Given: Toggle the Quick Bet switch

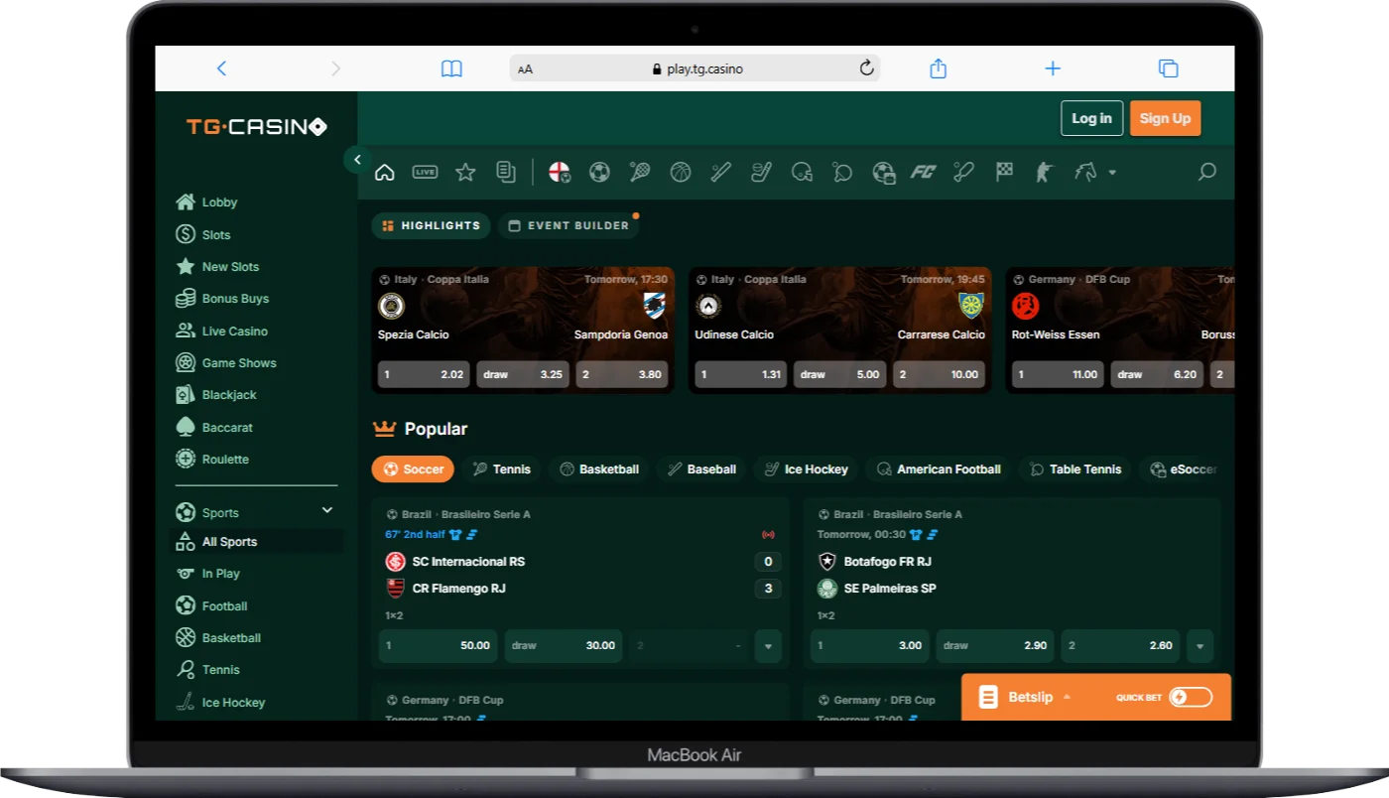Looking at the screenshot, I should (1190, 697).
